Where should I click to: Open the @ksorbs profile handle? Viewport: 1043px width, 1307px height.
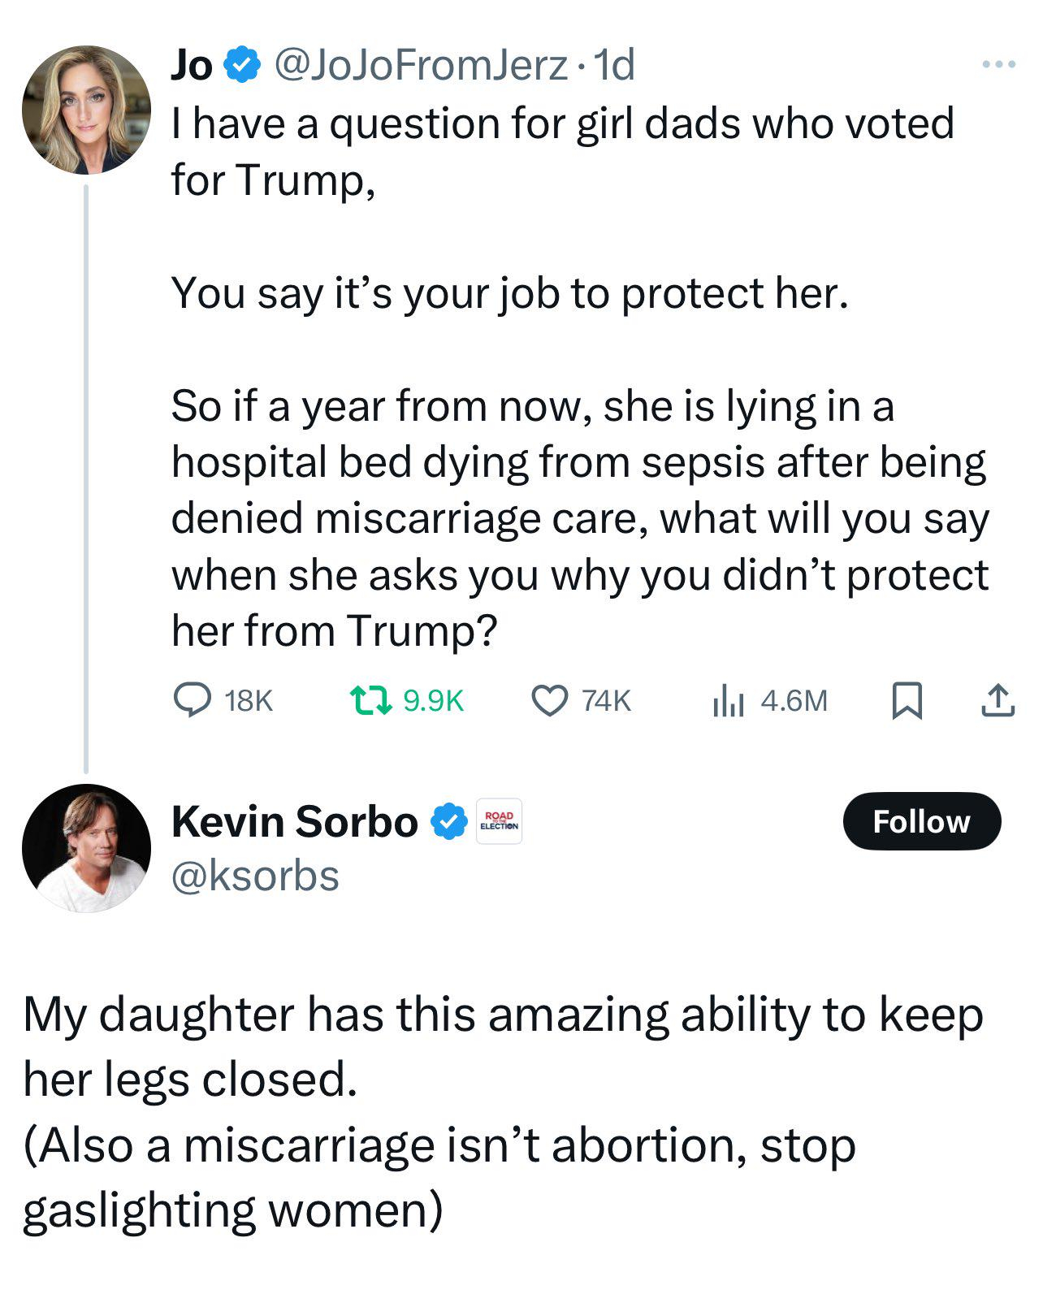[255, 876]
